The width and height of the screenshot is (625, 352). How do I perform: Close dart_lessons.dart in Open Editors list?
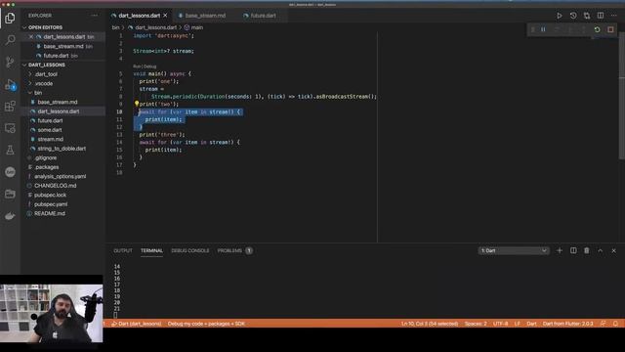pos(31,37)
